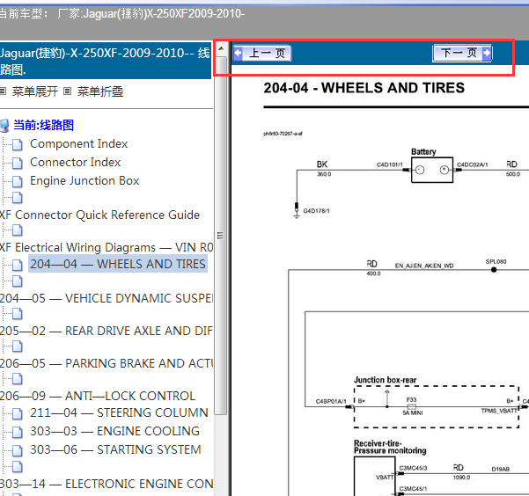The height and width of the screenshot is (496, 529).
Task: Open 206—05 PARKING BRAKE entry
Action: pos(107,363)
